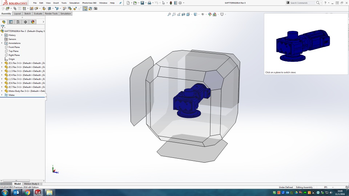The image size is (349, 196).
Task: Click the Rebuild traffic light icon
Action: click(171, 3)
